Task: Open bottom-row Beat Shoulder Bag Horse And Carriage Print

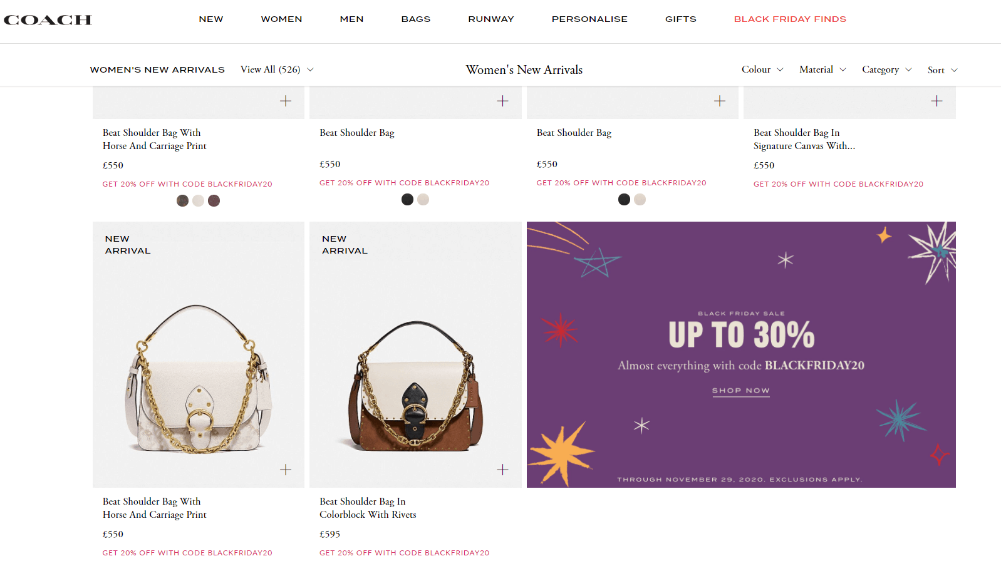Action: point(154,508)
